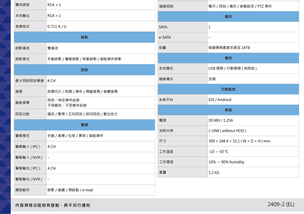Image resolution: width=304 pixels, height=214 pixels.
Task: Click the 錄影 section header
Action: [84, 37]
